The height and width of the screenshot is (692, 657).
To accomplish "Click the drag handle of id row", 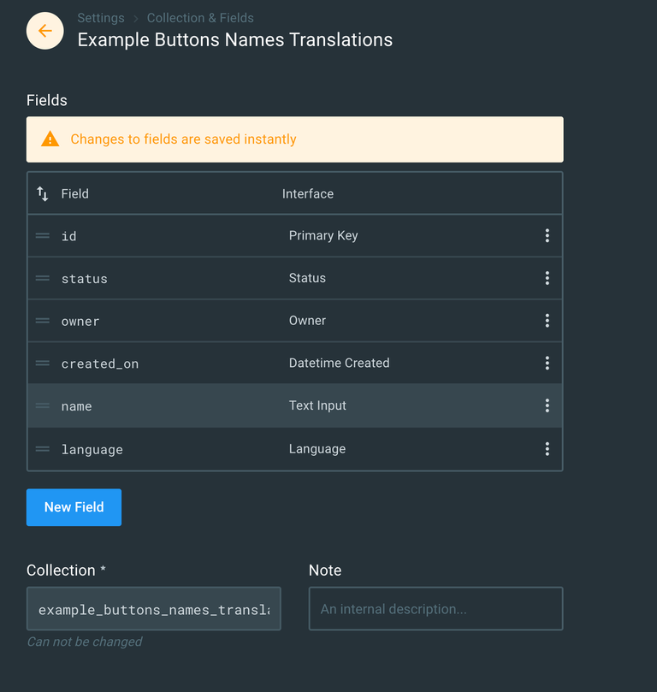I will click(43, 235).
